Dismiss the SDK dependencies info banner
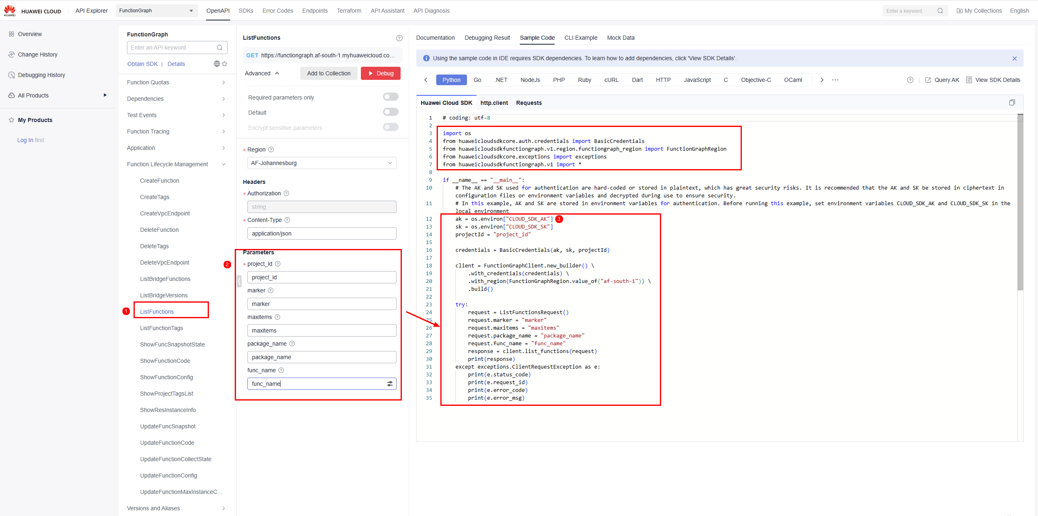Screen dimensions: 1038x516 [x=1015, y=59]
